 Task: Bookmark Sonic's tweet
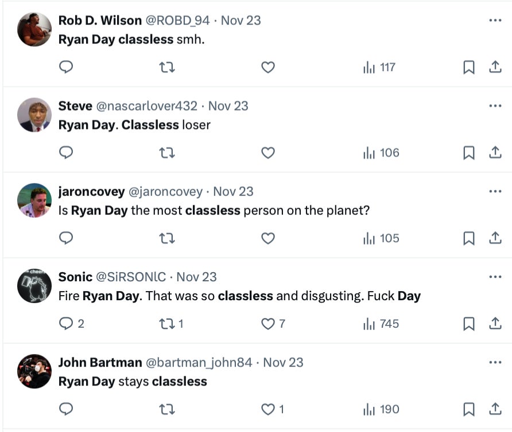[x=469, y=324]
